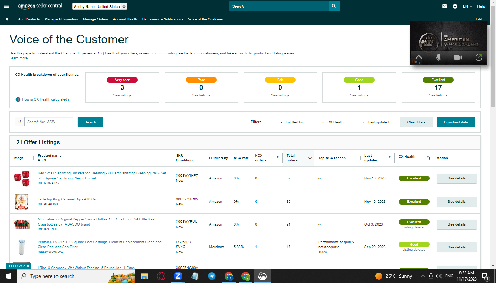Open Telegram from the taskbar
The height and width of the screenshot is (283, 496).
[211, 276]
